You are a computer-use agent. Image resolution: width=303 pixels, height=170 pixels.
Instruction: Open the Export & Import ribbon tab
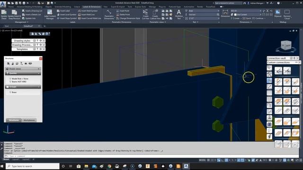(118, 7)
